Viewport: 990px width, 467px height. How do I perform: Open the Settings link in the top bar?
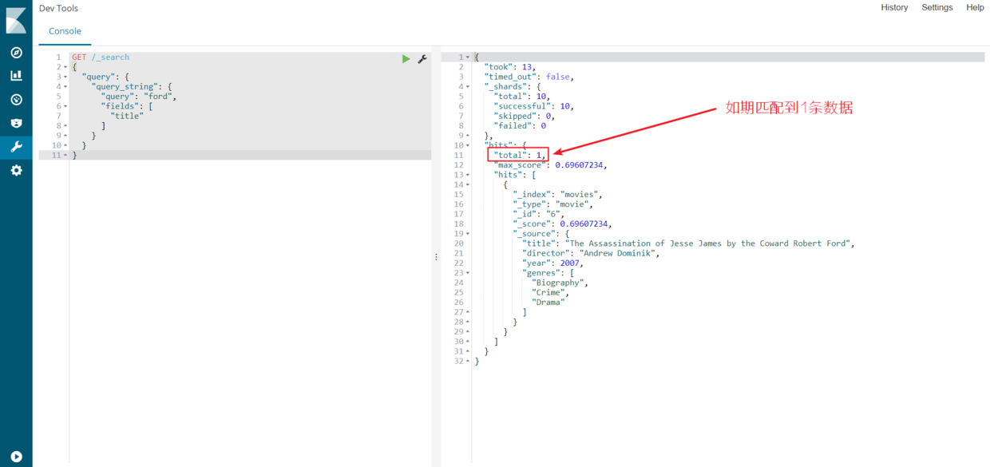click(x=937, y=7)
